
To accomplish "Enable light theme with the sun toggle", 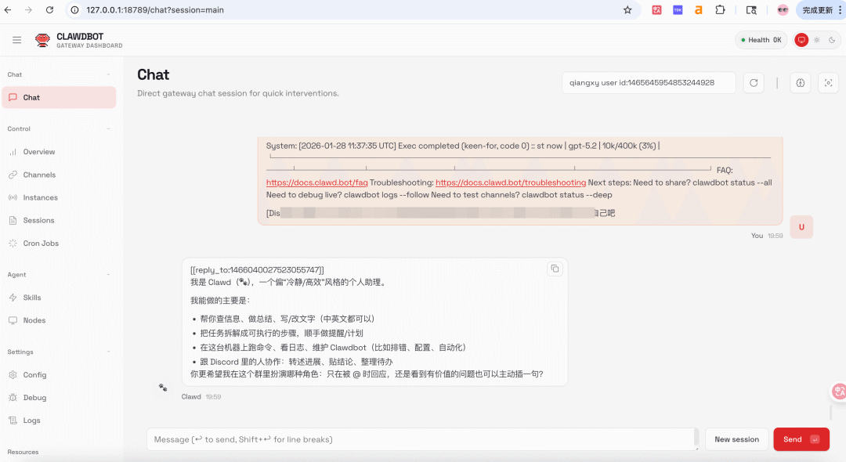I will 815,39.
